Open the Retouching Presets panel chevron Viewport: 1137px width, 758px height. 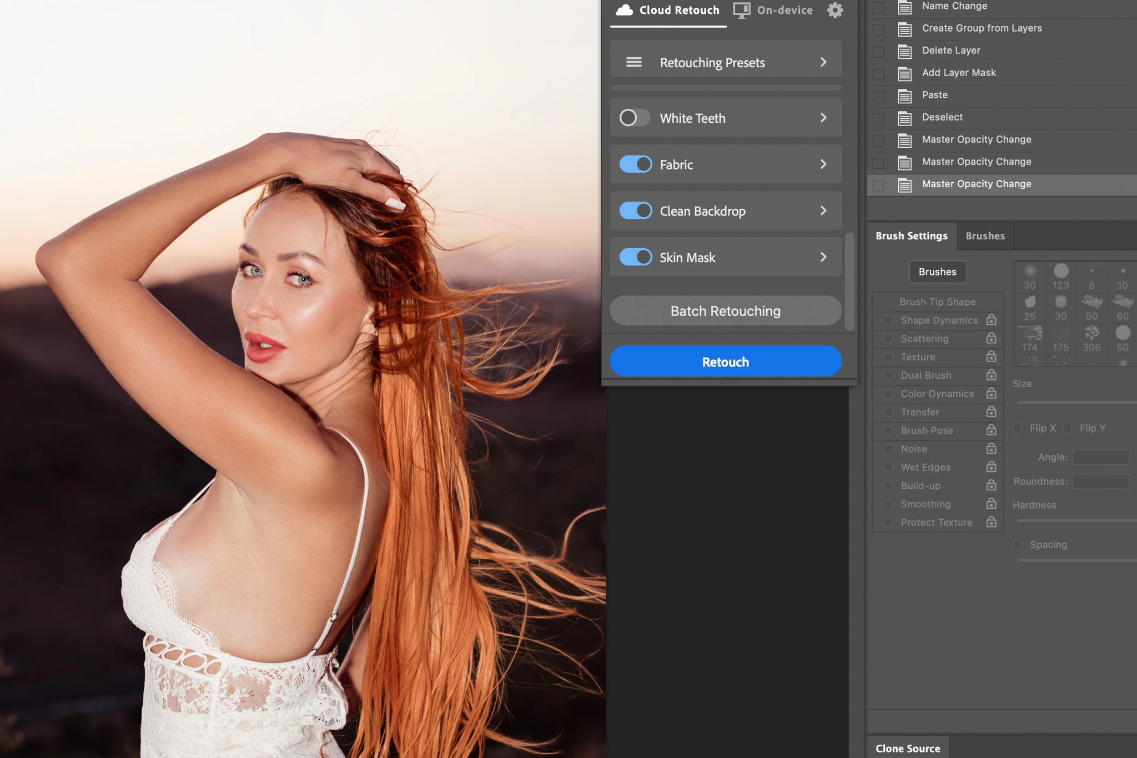tap(823, 62)
